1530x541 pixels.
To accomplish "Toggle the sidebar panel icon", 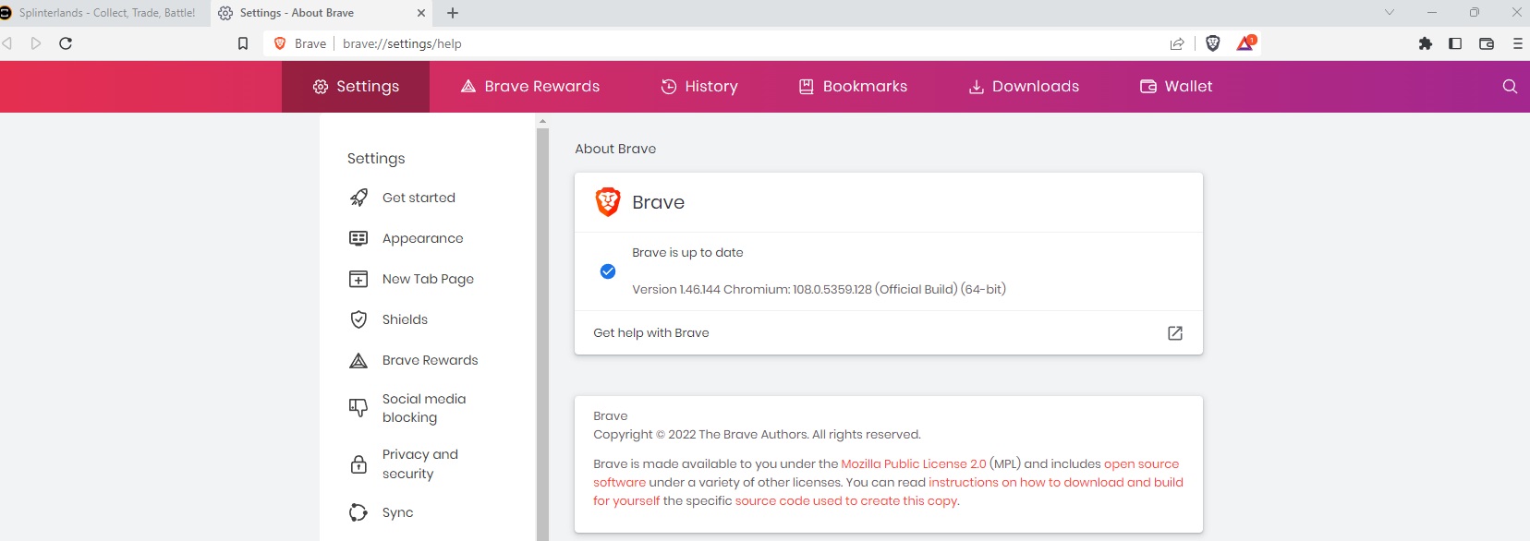I will click(1455, 43).
